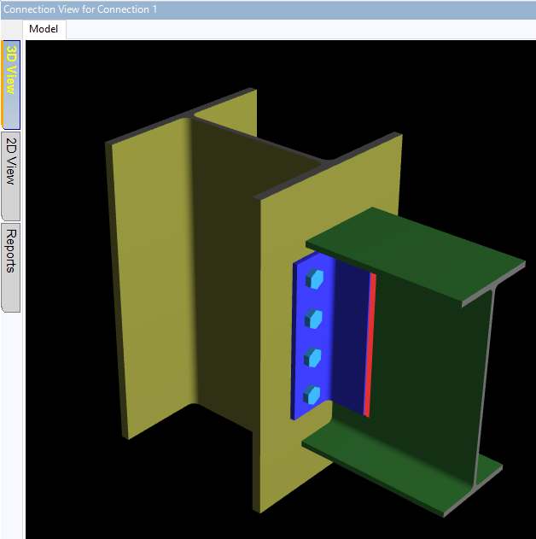Click the Model tab
Screen dimensions: 536x539
(x=44, y=29)
